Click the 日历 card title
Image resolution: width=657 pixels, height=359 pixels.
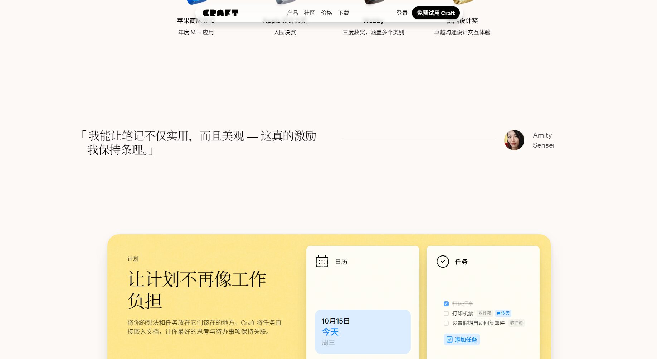tap(341, 262)
